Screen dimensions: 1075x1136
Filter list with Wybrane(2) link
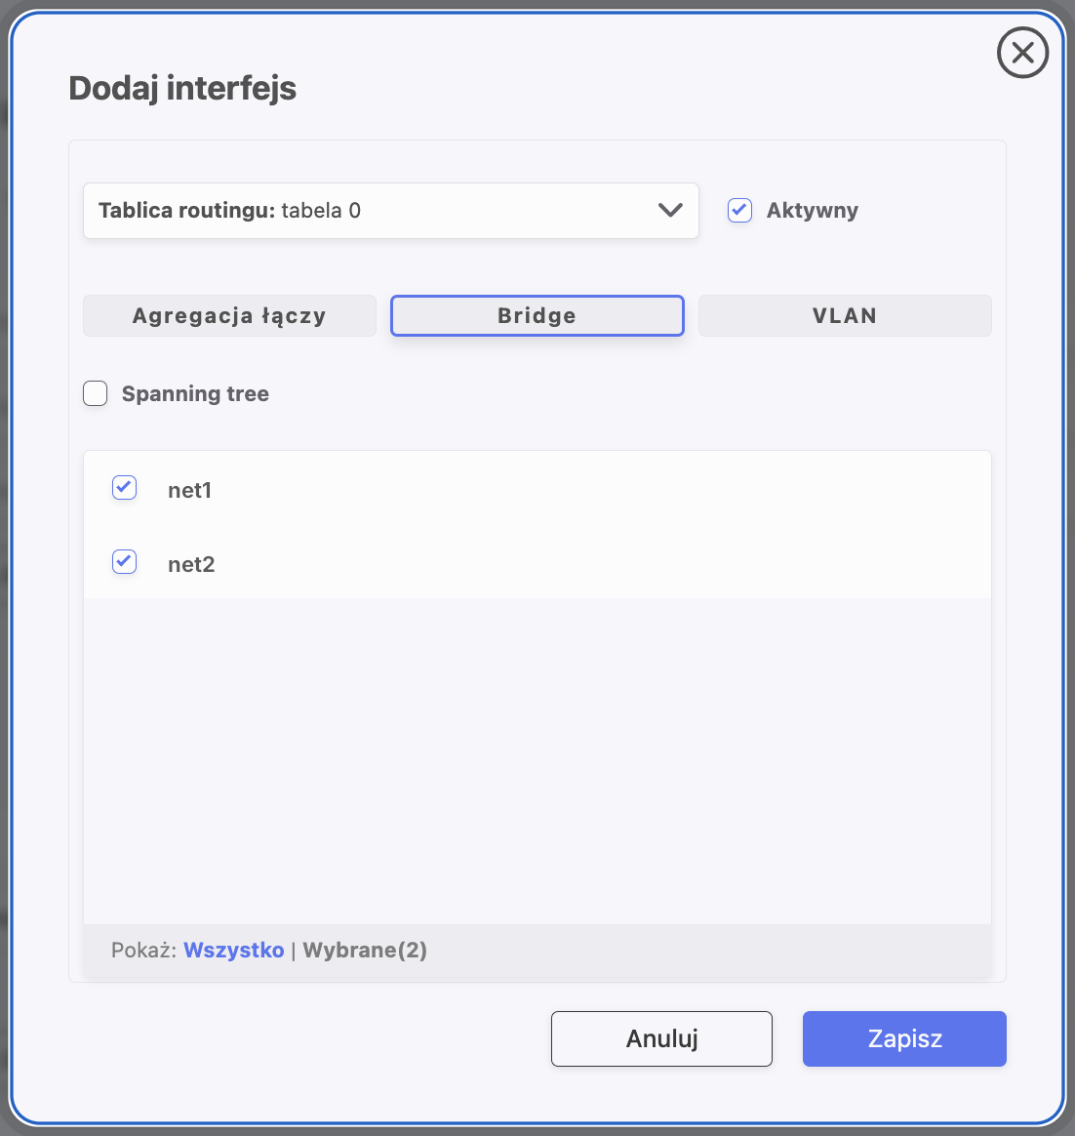(x=365, y=950)
